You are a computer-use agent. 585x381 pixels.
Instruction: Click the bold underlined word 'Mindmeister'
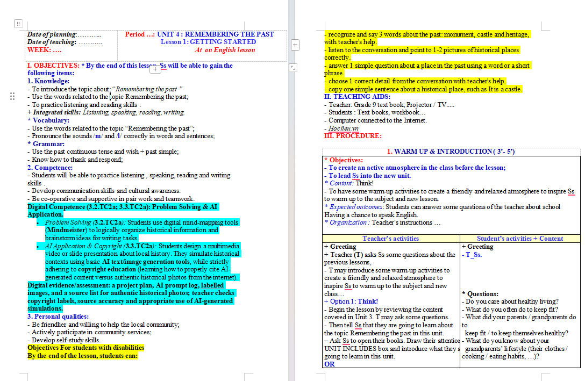click(66, 230)
